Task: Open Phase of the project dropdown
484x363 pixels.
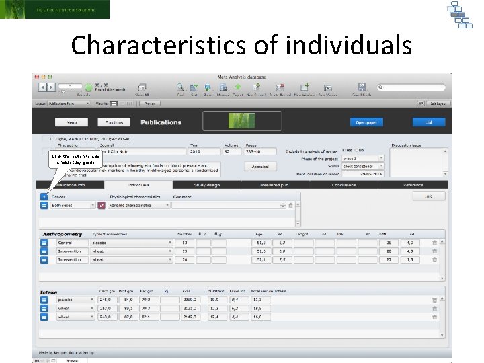Action: (x=363, y=159)
